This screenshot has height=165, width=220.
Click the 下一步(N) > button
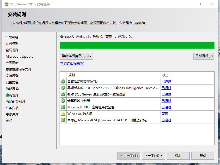pyautogui.click(x=153, y=156)
